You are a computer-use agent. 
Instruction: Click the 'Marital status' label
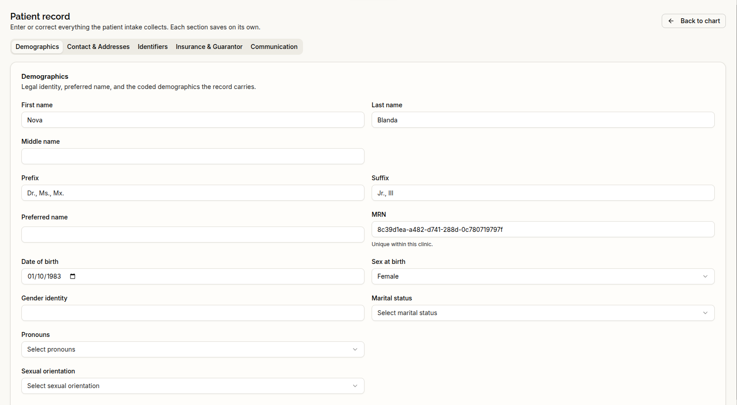[392, 298]
